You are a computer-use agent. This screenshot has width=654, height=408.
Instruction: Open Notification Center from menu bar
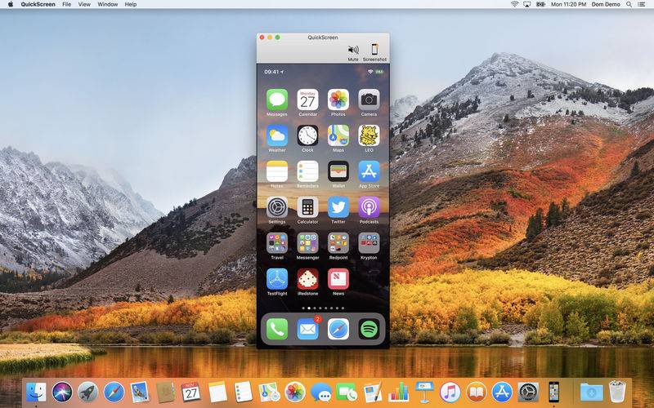[643, 4]
